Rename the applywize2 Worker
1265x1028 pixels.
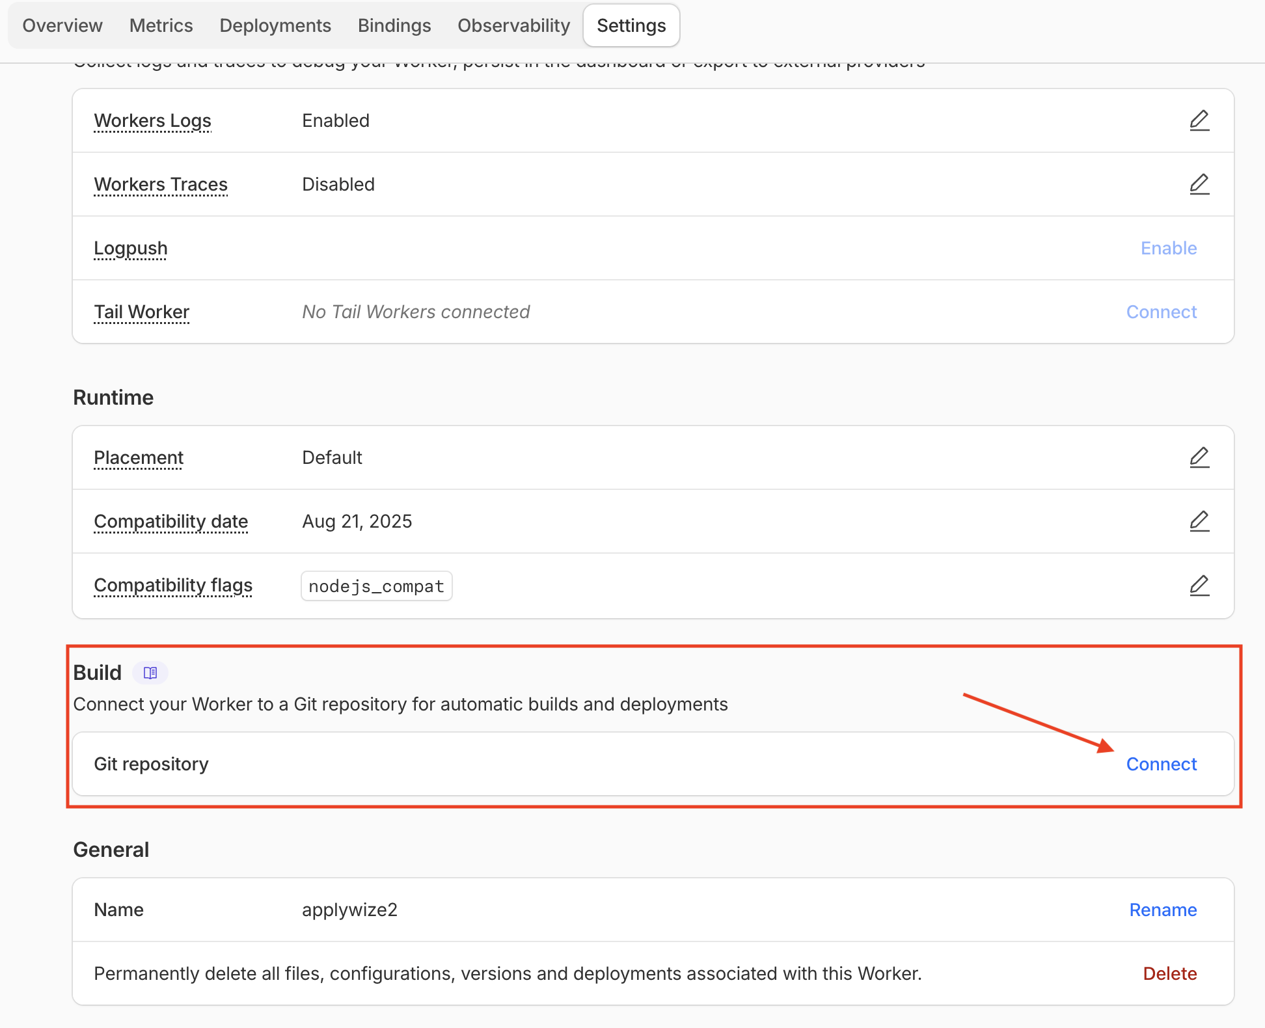point(1163,910)
